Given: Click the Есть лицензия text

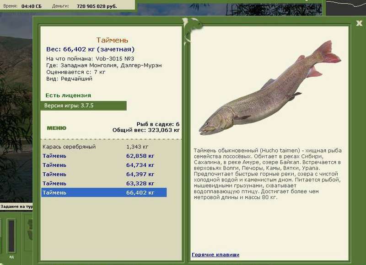Looking at the screenshot, I should click(68, 95).
